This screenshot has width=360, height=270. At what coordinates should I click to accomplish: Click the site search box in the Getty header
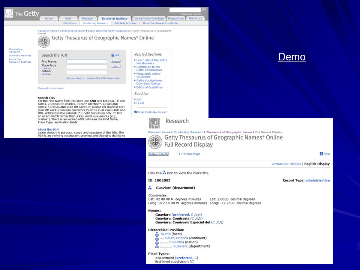(185, 10)
